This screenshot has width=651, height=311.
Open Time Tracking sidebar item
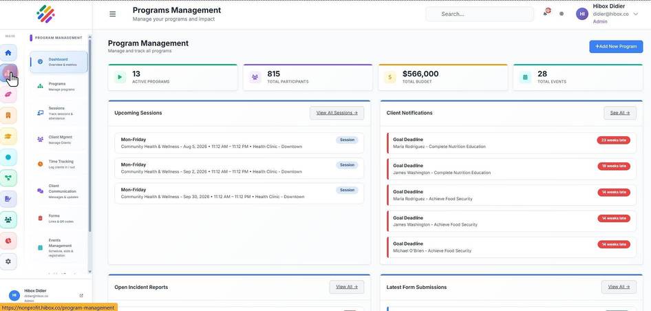pyautogui.click(x=58, y=164)
